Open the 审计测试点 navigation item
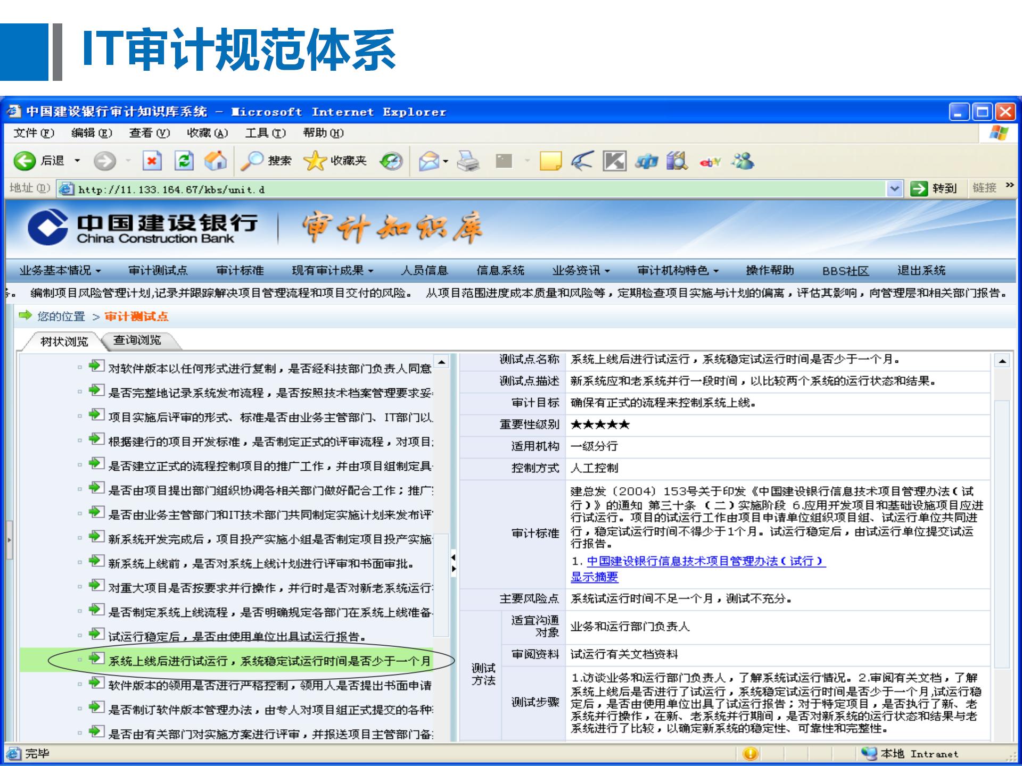The image size is (1022, 766). 158,271
